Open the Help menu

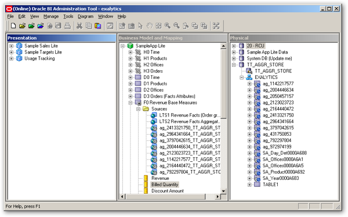click(x=122, y=16)
